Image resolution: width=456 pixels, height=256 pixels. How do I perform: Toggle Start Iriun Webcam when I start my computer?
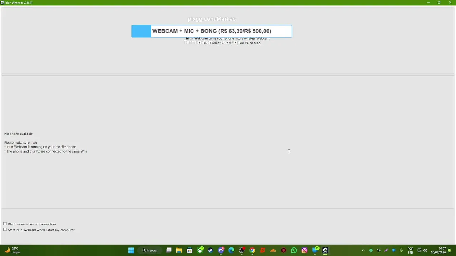point(5,230)
